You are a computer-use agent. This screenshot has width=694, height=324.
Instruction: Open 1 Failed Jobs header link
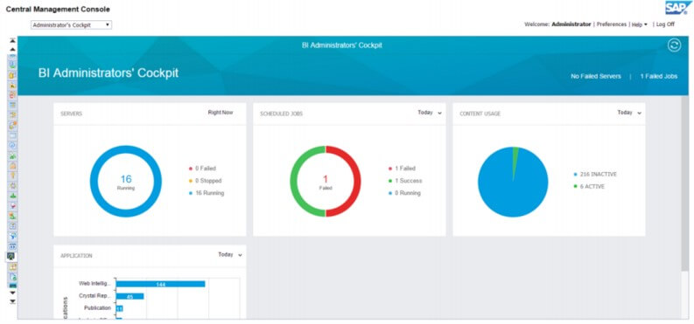tap(659, 76)
